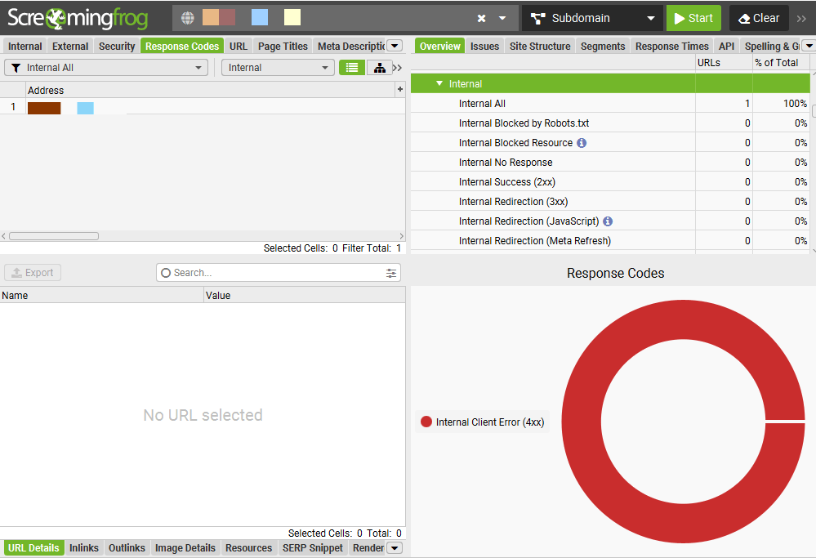Click the URLs column header

(724, 62)
